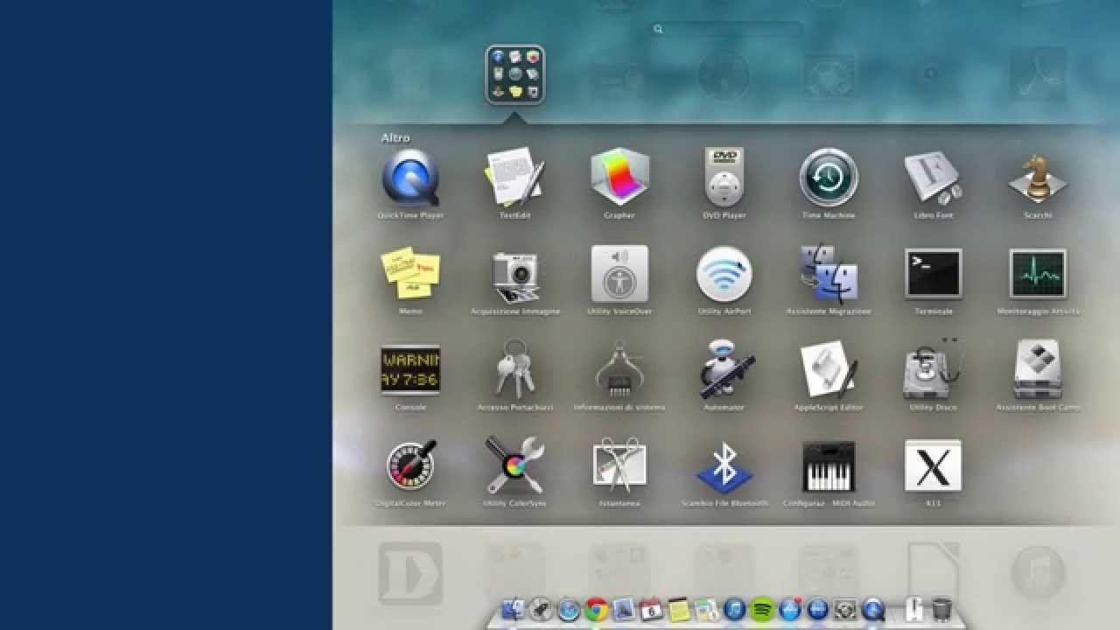The height and width of the screenshot is (630, 1120).
Task: Open Time Machine
Action: pyautogui.click(x=829, y=178)
